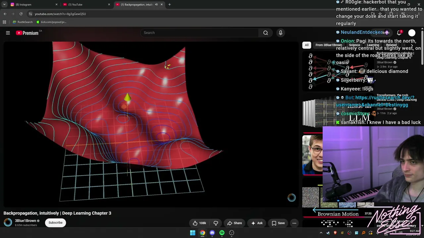Show the apps grid in bookmarks bar
The height and width of the screenshot is (238, 424).
click(4, 22)
